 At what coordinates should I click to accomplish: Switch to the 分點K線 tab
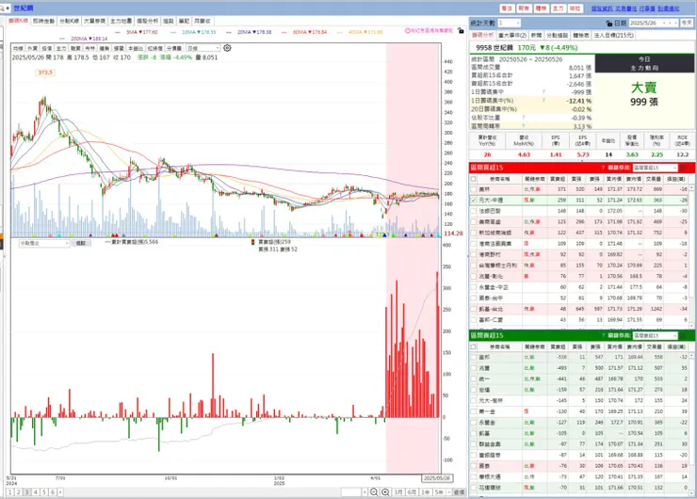70,21
